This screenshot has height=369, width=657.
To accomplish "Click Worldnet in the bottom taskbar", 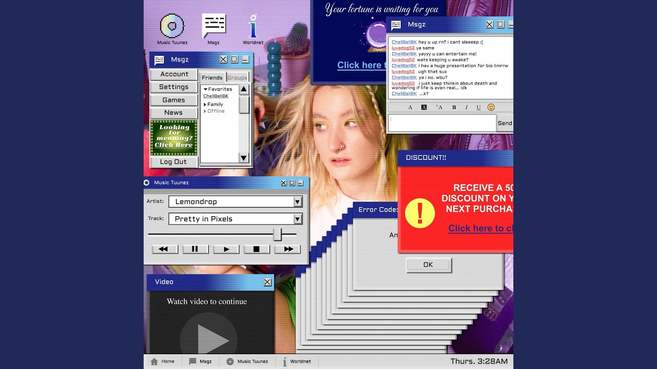I will (x=297, y=361).
